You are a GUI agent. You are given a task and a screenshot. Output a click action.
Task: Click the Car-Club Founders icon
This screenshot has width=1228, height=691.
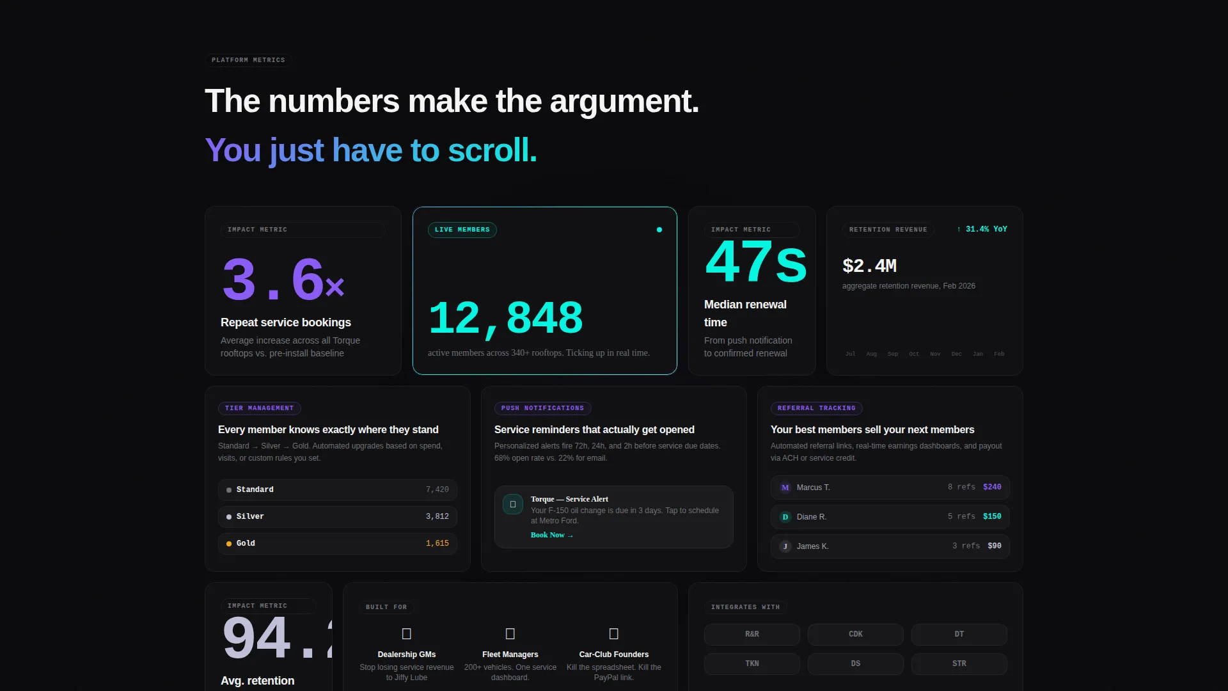[x=613, y=633]
